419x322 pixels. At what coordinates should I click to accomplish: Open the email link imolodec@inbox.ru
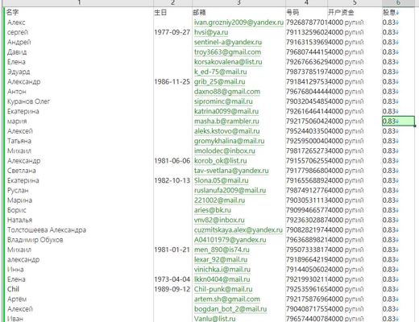point(225,151)
